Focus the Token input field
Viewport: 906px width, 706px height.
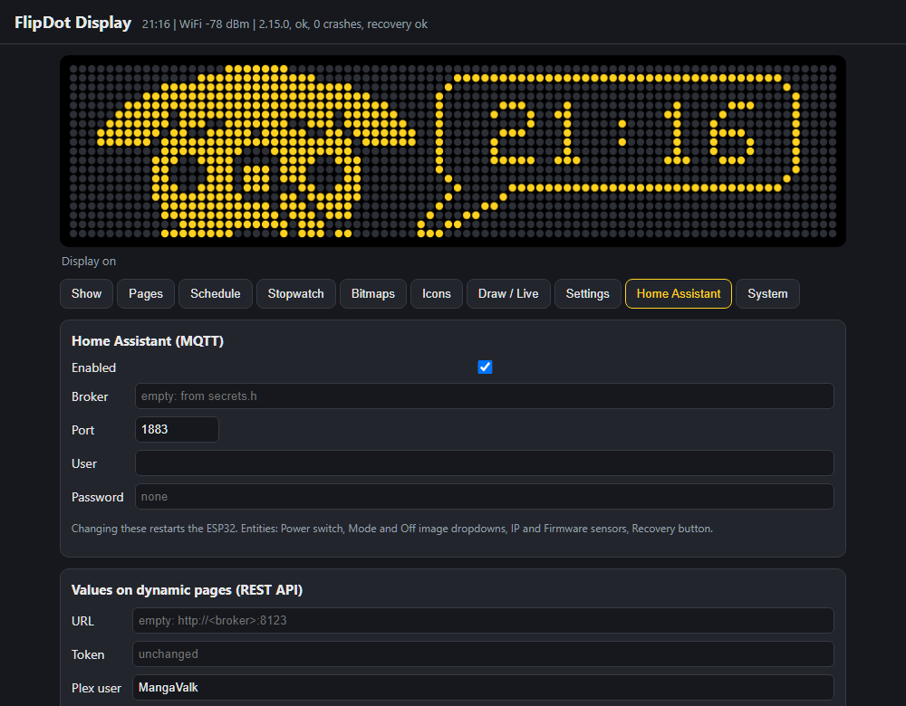[x=483, y=654]
